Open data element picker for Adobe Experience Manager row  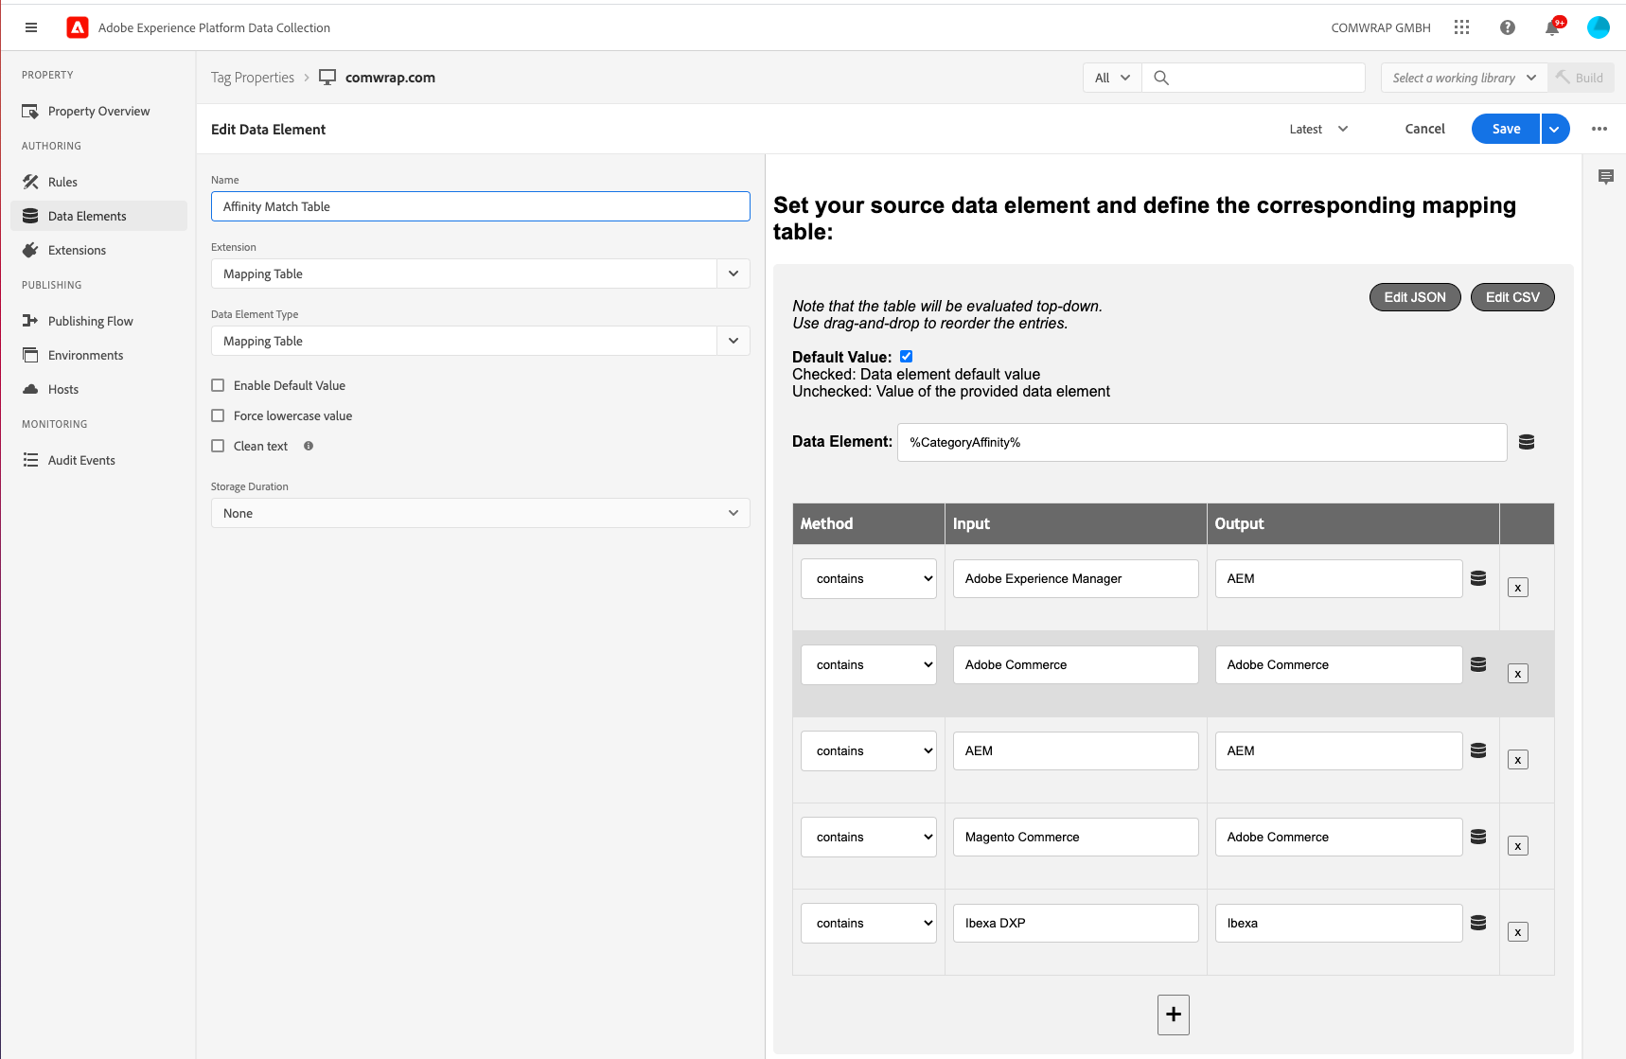pos(1478,578)
